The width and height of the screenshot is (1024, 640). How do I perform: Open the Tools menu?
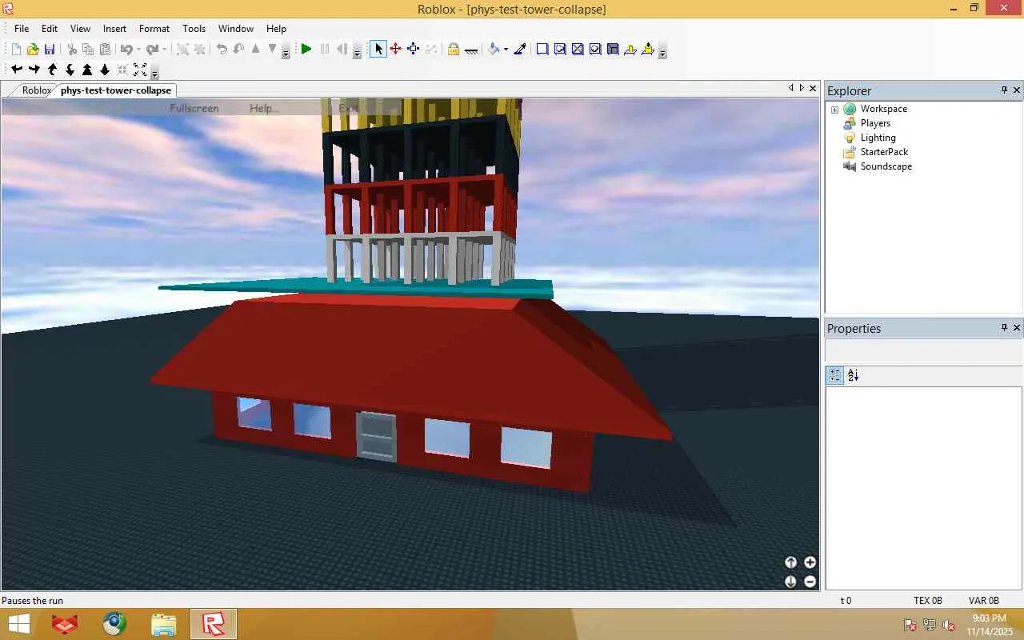tap(194, 29)
